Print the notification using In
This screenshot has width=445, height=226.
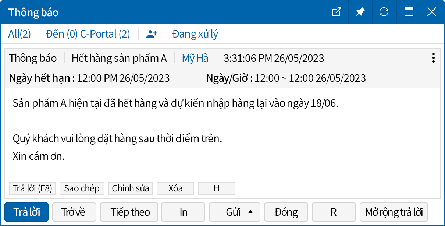[183, 212]
